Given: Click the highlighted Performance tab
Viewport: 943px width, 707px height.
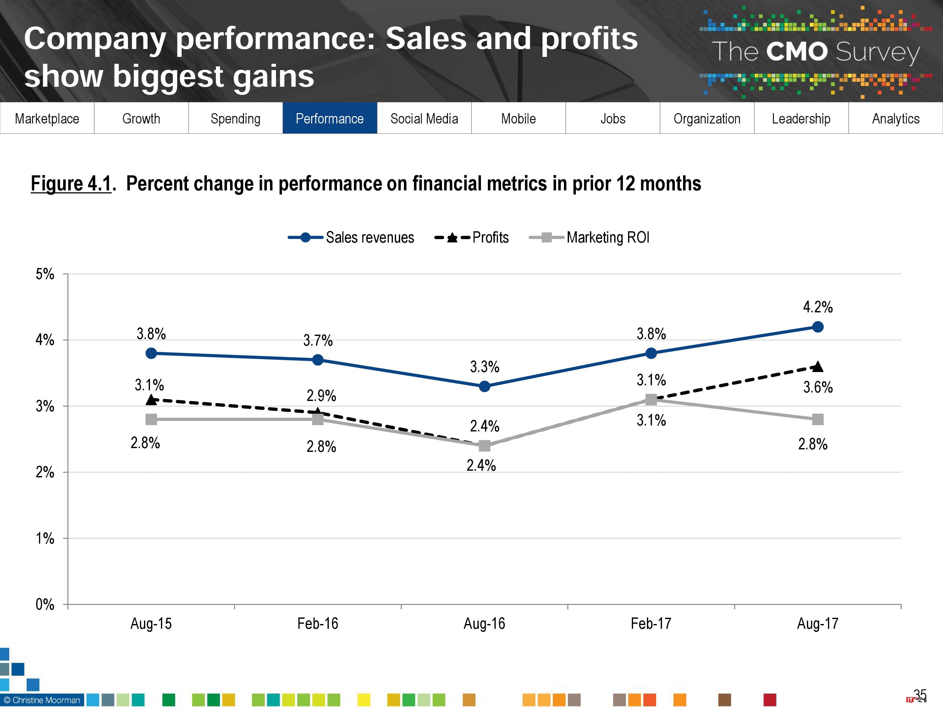Looking at the screenshot, I should [329, 118].
